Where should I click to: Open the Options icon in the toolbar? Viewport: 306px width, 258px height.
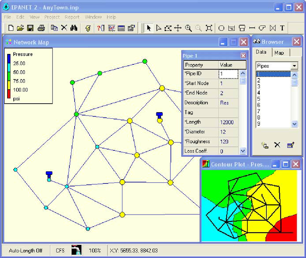[x=131, y=28]
